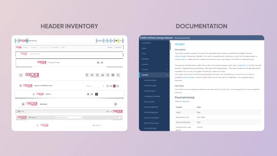Click the large HAWE Hydraulik logo
The width and height of the screenshot is (277, 156).
click(x=32, y=75)
